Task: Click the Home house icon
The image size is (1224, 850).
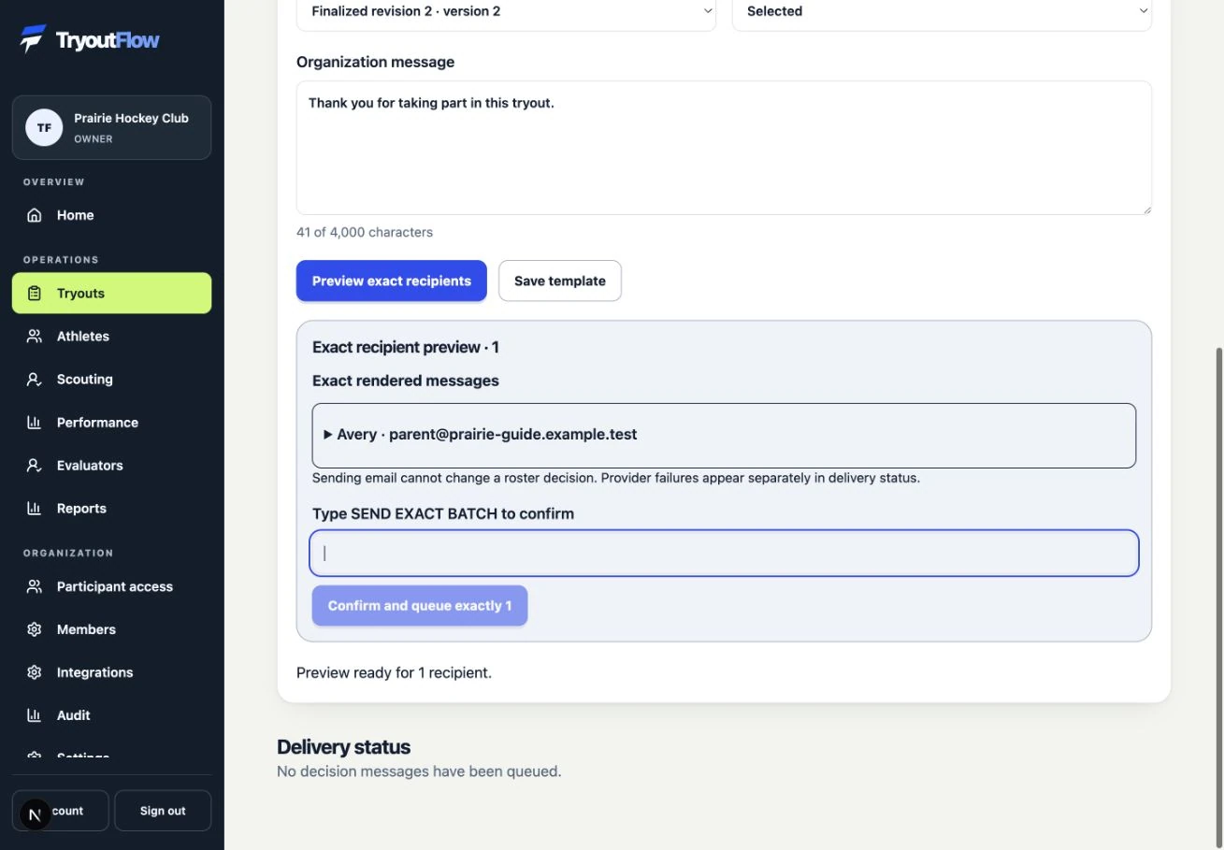Action: click(35, 215)
